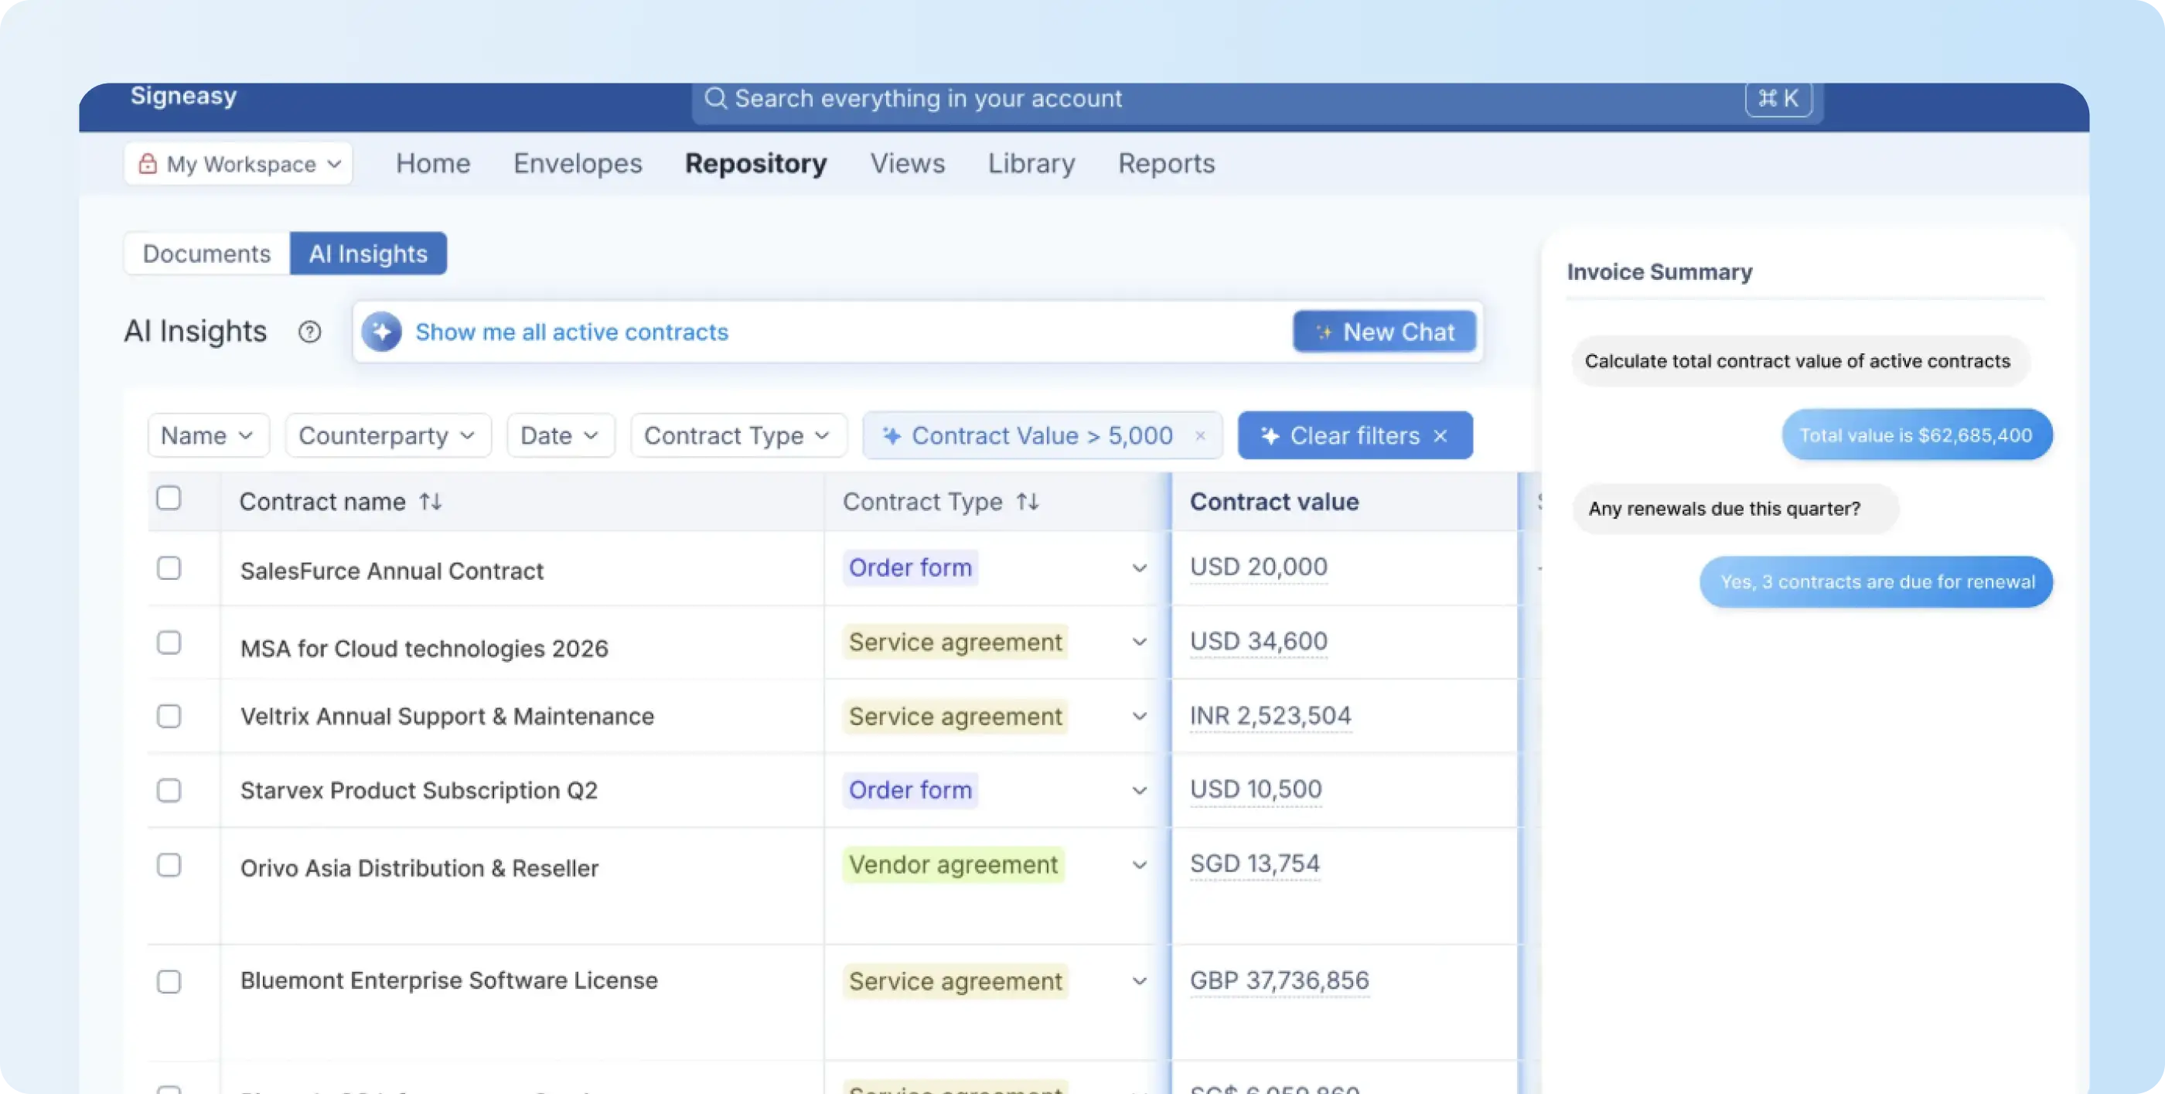Check the Orivo Asia Distribution & Reseller row

coord(169,864)
